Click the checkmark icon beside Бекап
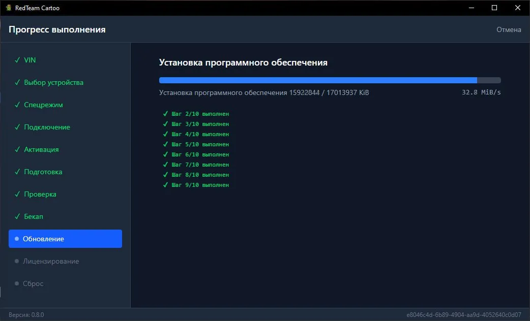 click(x=17, y=216)
